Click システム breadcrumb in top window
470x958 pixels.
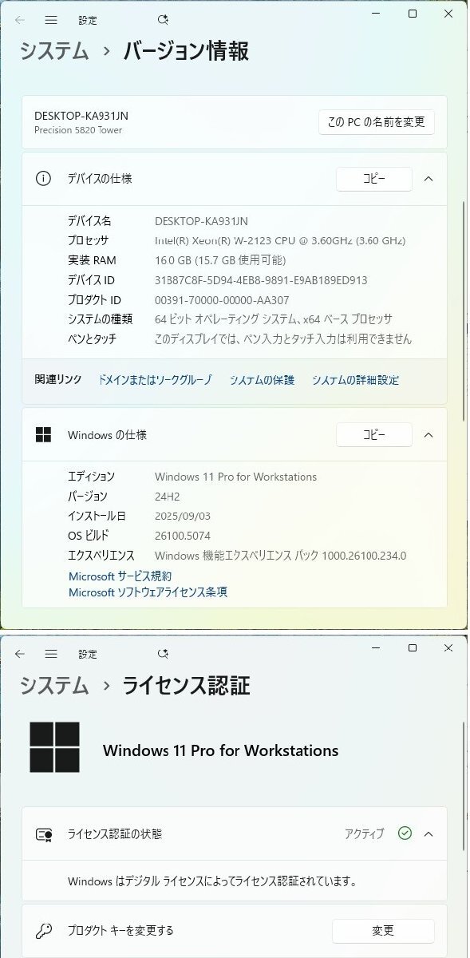pyautogui.click(x=54, y=51)
